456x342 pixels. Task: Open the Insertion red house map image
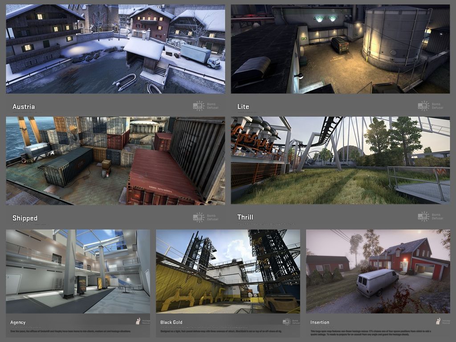tap(378, 272)
